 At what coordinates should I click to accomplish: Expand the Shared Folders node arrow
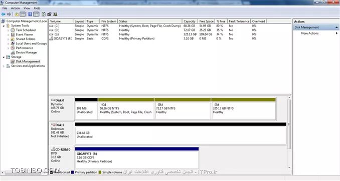click(8, 39)
